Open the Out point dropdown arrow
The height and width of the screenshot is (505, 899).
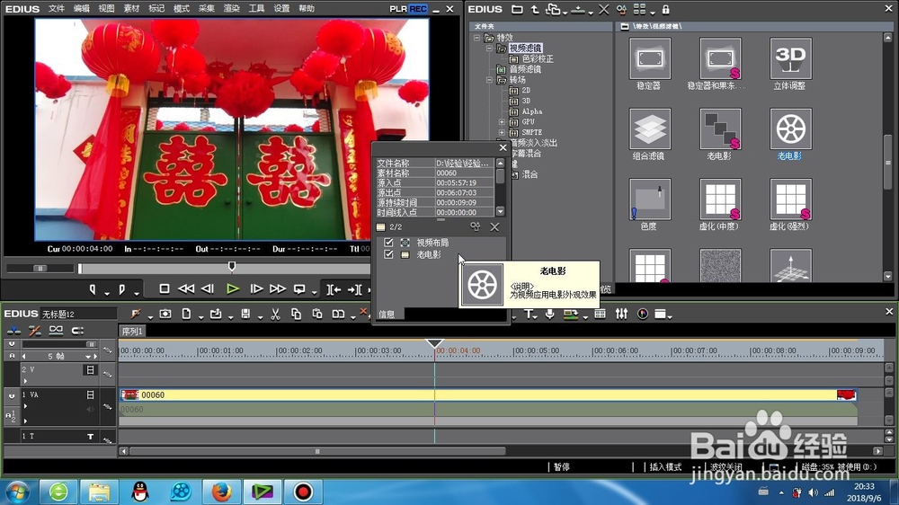click(137, 293)
